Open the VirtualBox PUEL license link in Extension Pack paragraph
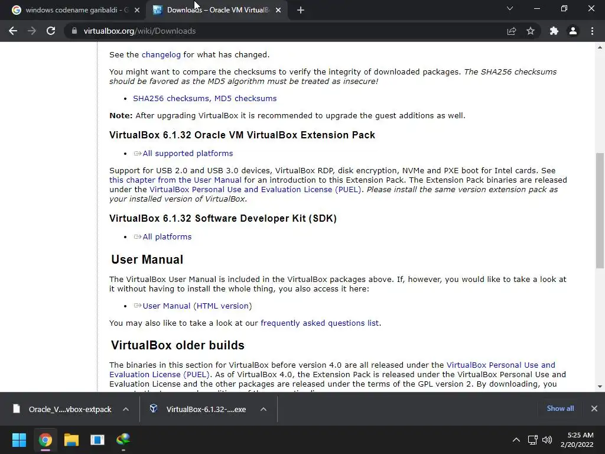Image resolution: width=605 pixels, height=454 pixels. [255, 190]
